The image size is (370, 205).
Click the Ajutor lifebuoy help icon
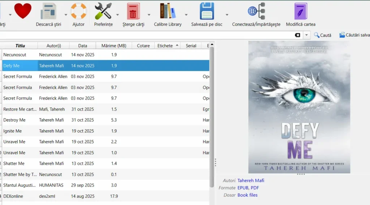[78, 12]
